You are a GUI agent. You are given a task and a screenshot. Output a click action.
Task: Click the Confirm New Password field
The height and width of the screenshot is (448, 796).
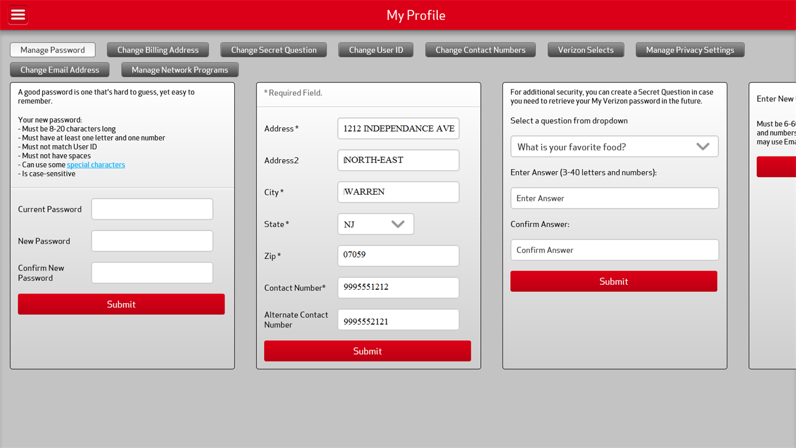[152, 273]
